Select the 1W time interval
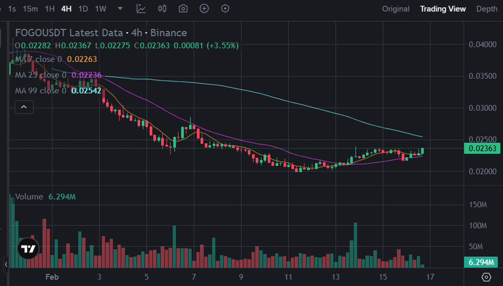 (x=101, y=9)
